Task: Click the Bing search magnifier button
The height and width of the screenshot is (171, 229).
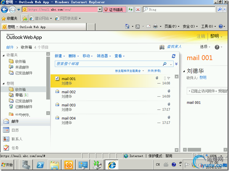Action: pos(220,9)
